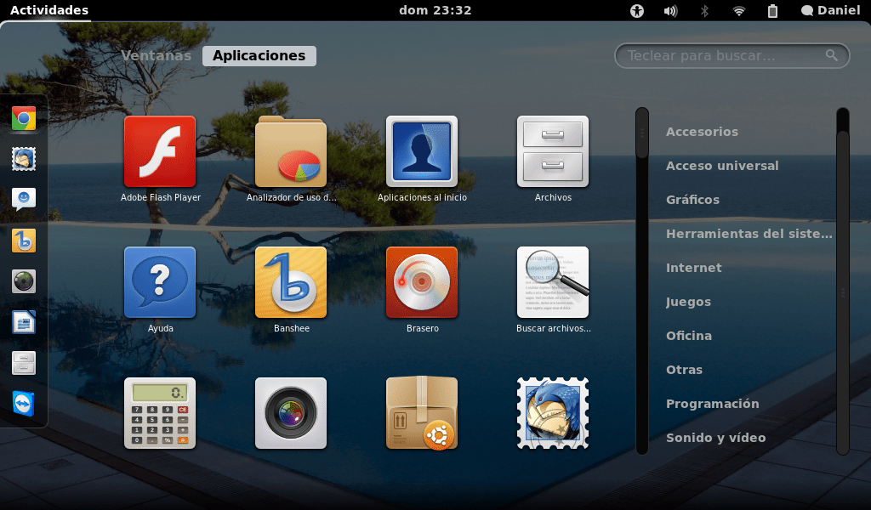Open Google Chrome from the dash
Screen dimensions: 871x510
tap(24, 118)
